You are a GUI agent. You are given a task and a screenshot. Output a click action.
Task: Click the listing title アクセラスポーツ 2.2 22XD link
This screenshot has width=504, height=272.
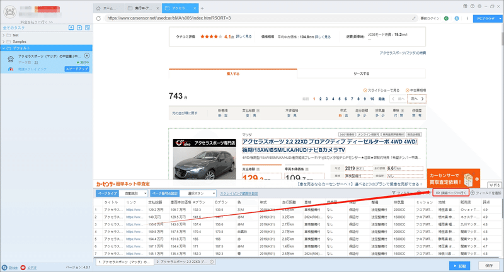pos(329,146)
